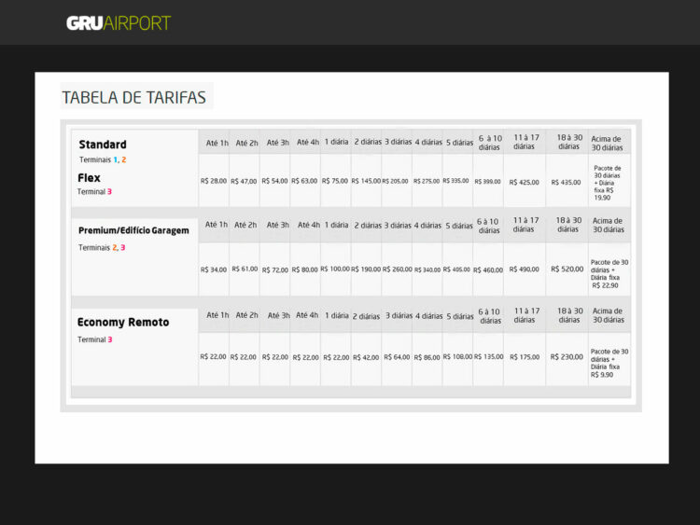The image size is (700, 525).
Task: Click the R$ 399,00 price cell
Action: [487, 182]
